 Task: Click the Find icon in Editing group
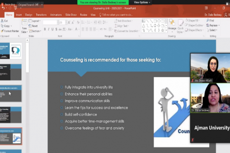[x=211, y=21]
